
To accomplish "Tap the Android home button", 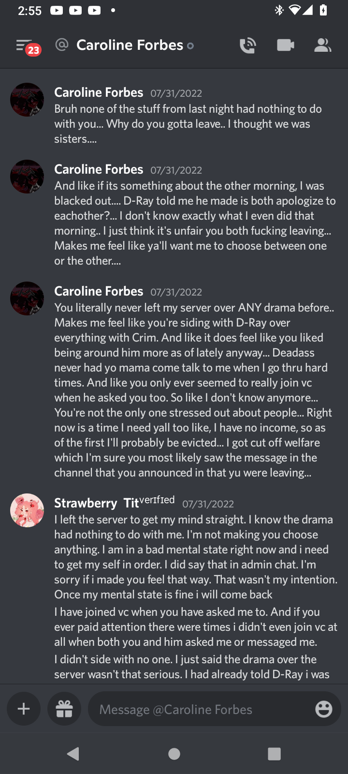I will click(x=174, y=754).
